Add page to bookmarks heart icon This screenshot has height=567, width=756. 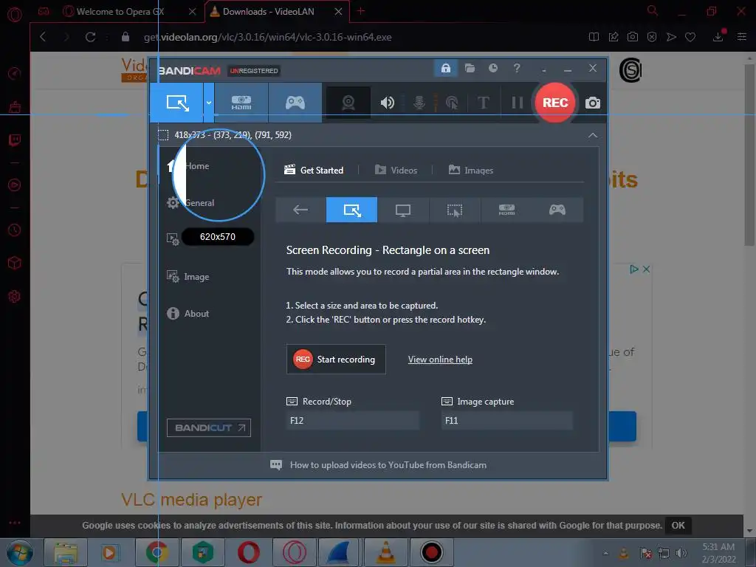coord(690,37)
